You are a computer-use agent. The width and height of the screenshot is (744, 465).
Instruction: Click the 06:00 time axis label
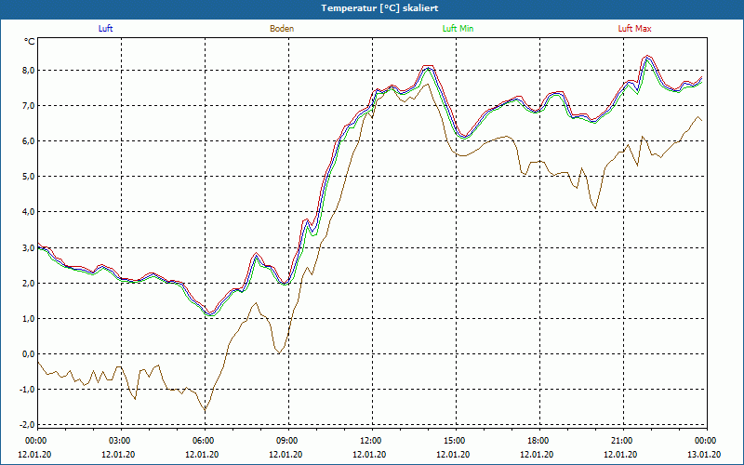point(205,441)
